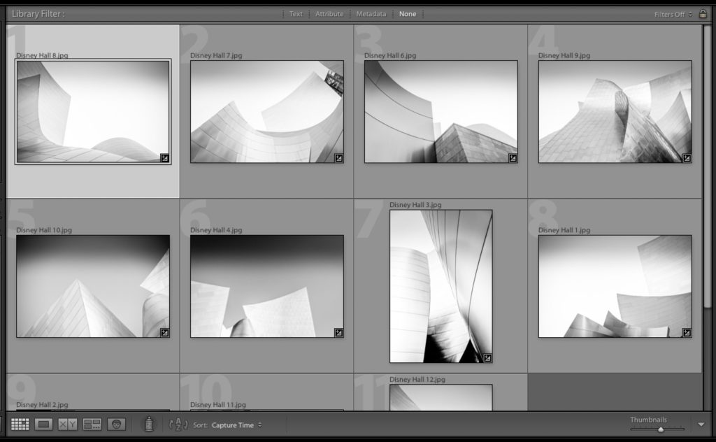Select the Disney Hall 4 thumbnail

(x=267, y=286)
